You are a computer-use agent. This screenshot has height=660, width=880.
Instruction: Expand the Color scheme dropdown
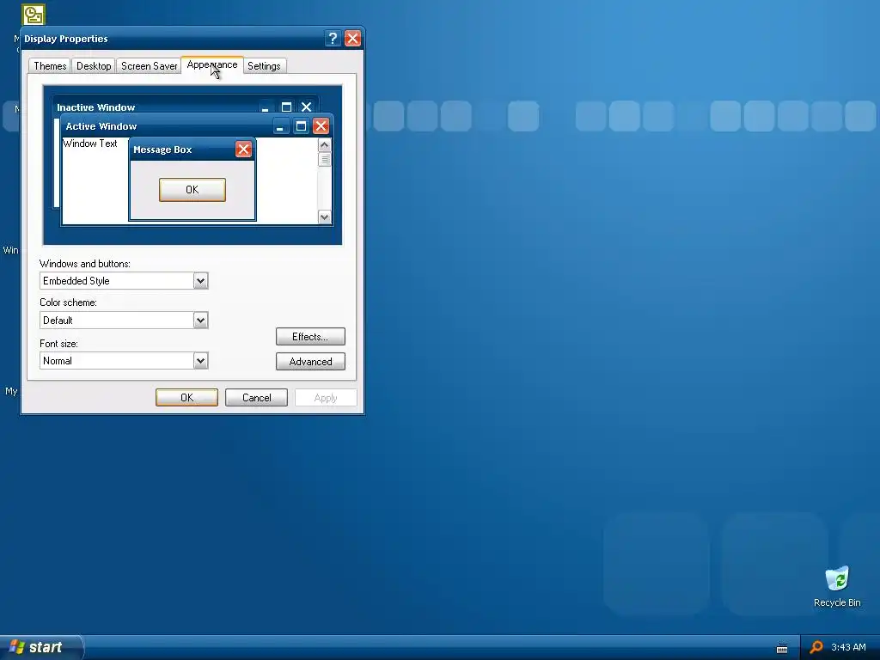(x=200, y=321)
